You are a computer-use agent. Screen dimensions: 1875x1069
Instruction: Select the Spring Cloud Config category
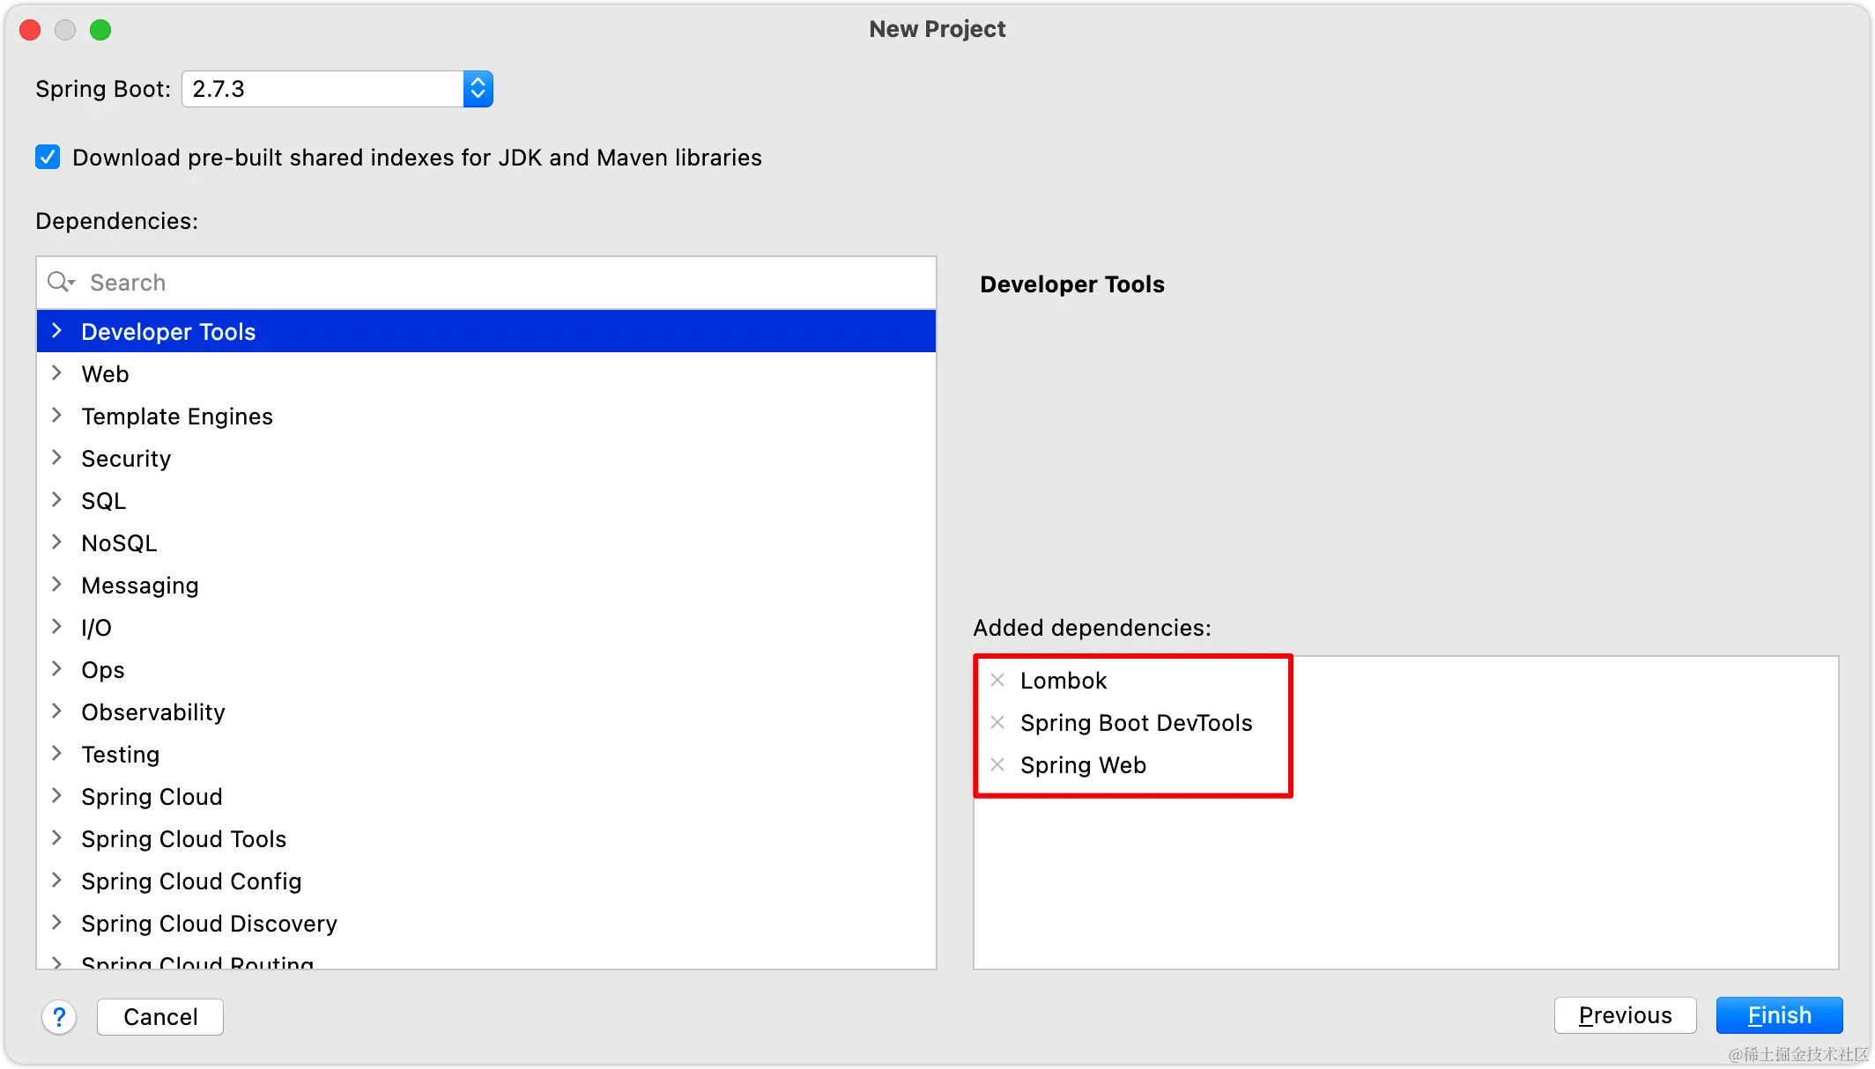point(191,881)
